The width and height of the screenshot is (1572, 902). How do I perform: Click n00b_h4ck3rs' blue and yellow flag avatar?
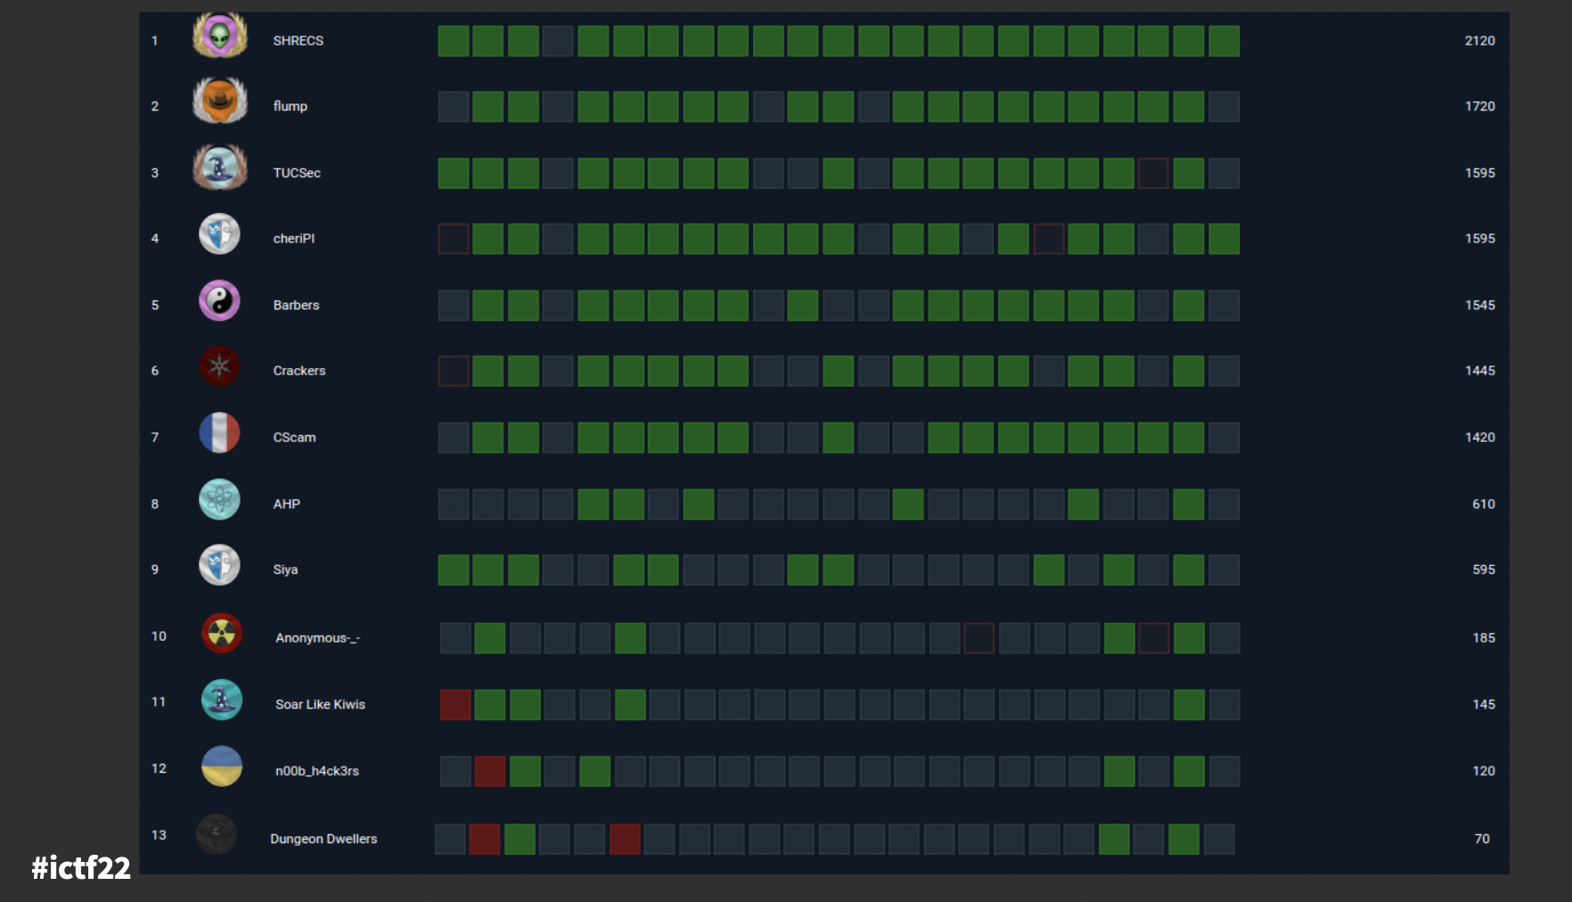tap(221, 767)
